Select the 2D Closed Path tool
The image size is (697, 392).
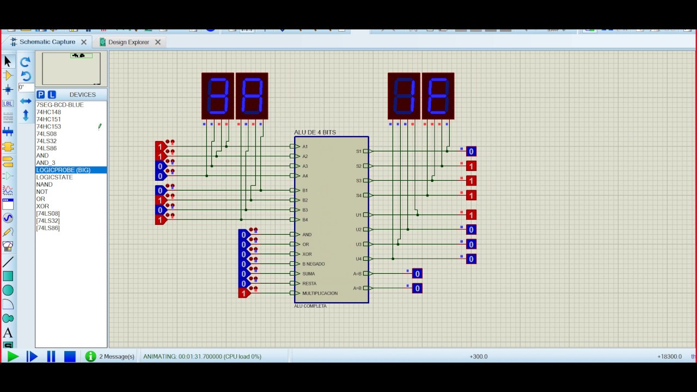tap(8, 318)
